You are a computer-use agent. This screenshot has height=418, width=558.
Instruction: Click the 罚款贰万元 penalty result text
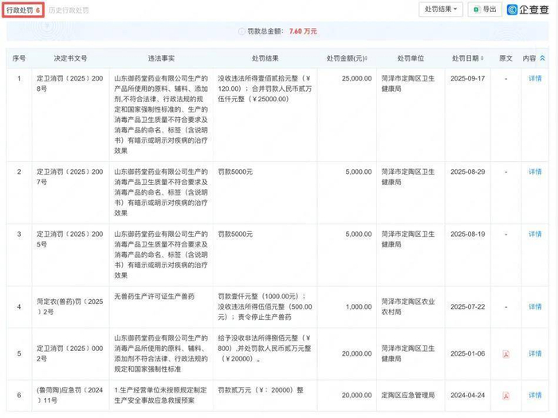[x=261, y=390]
